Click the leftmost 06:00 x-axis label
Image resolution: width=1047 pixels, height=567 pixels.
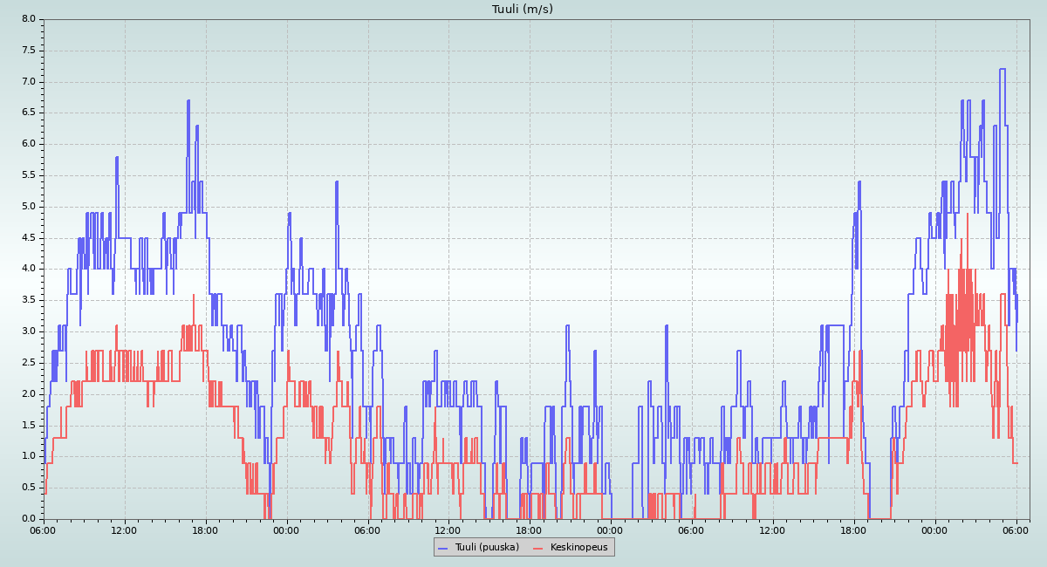click(43, 530)
